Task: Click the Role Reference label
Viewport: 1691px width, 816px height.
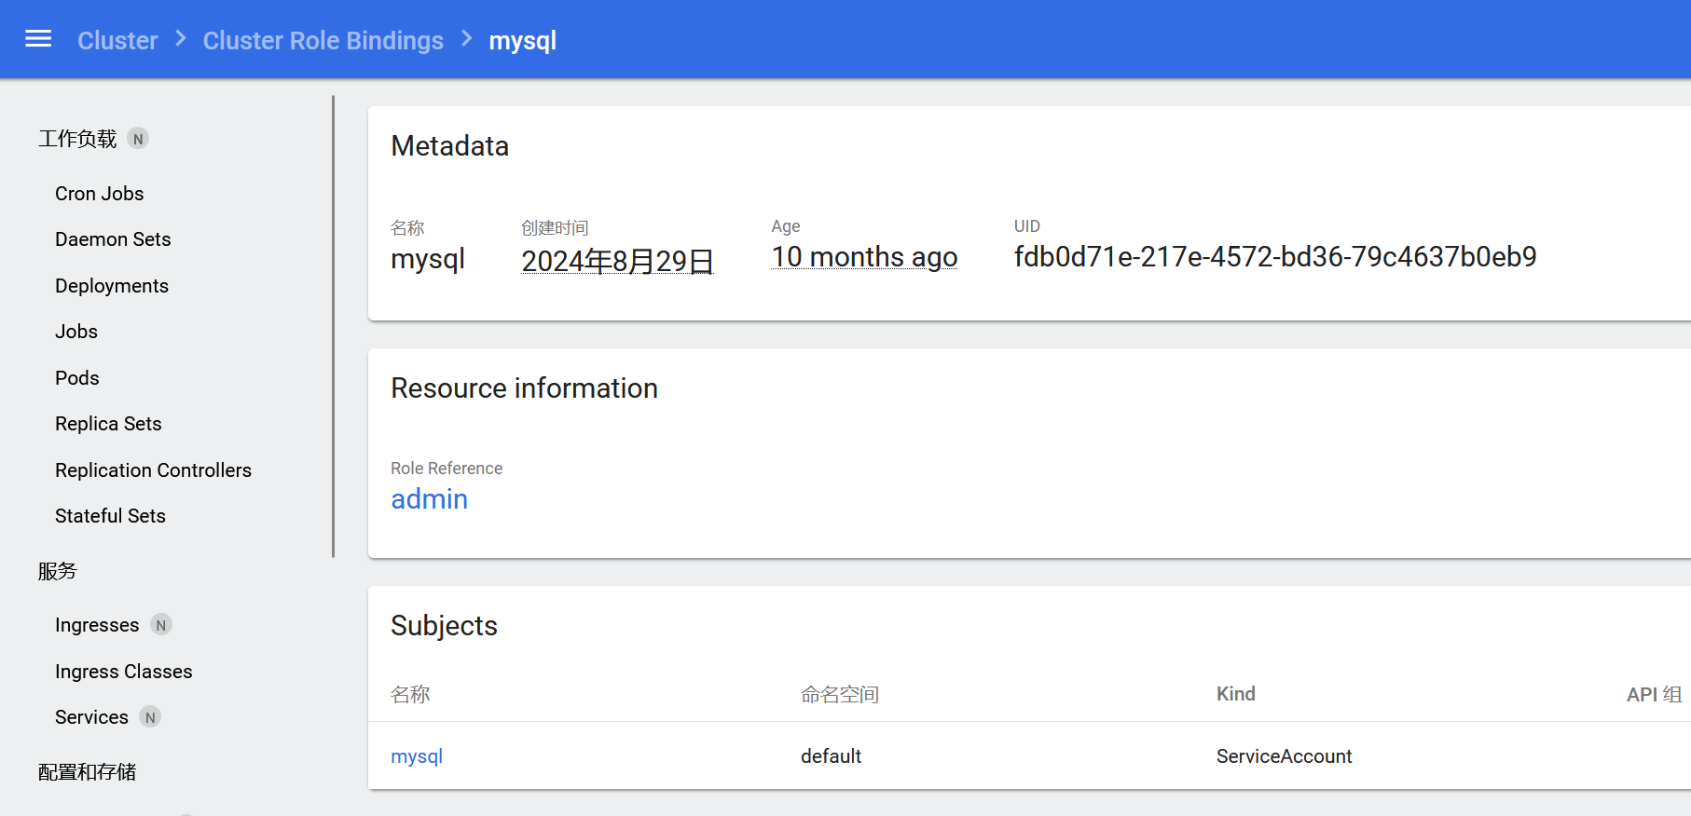Action: [x=447, y=469]
